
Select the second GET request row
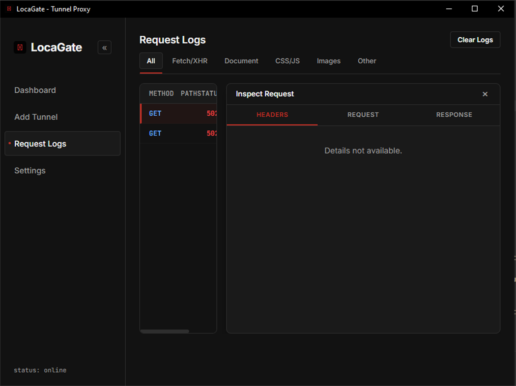click(178, 133)
